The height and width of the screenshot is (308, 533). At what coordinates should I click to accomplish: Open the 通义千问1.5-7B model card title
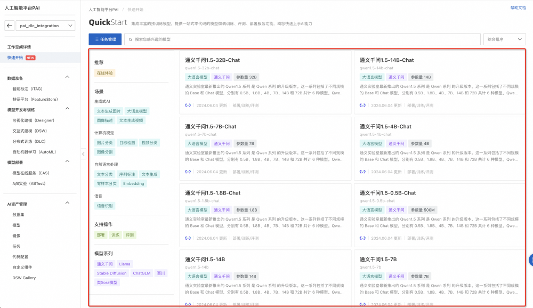(x=378, y=260)
